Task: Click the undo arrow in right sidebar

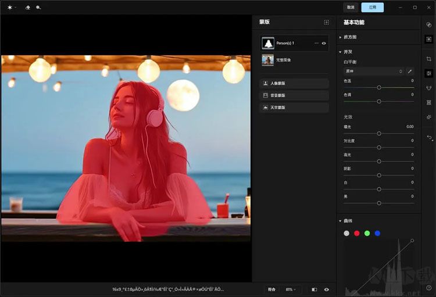Action: [x=429, y=137]
